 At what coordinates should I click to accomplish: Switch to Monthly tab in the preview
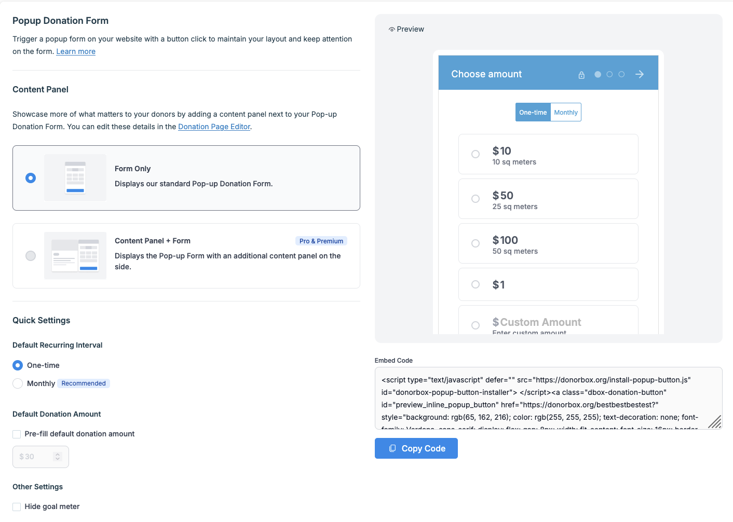point(565,113)
